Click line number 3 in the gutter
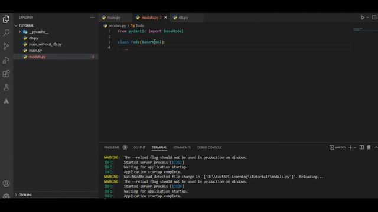378x212 pixels. [x=109, y=42]
